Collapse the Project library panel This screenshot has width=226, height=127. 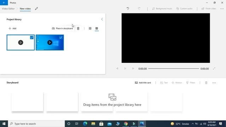[x=102, y=19]
